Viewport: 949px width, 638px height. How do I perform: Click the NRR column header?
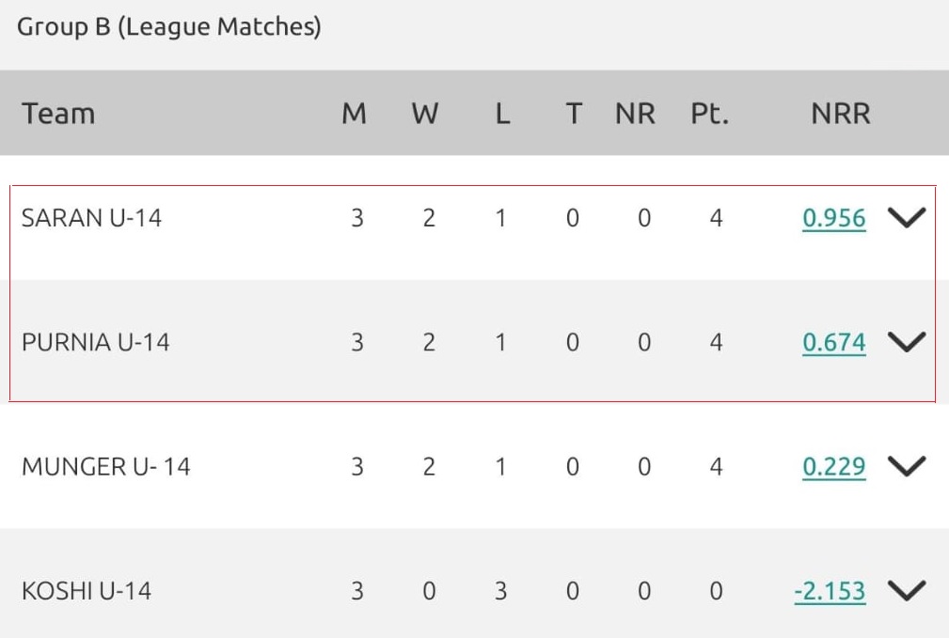841,114
